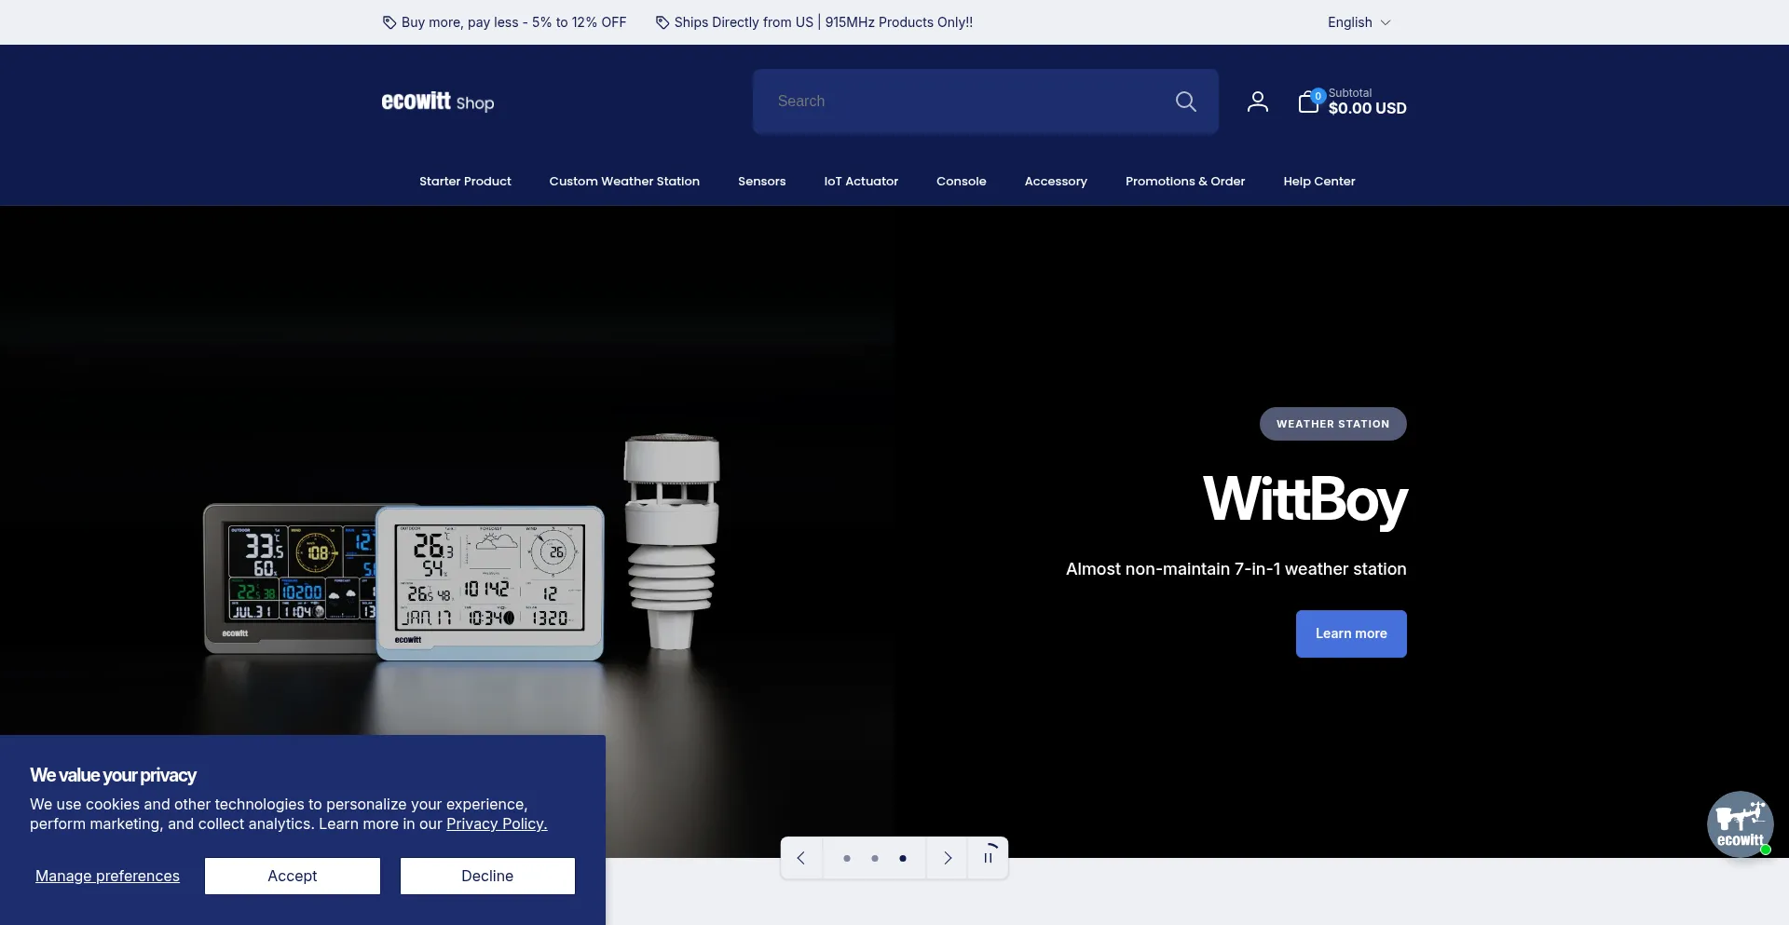Click the WittBoy heading
Viewport: 1789px width, 925px height.
pyautogui.click(x=1305, y=500)
